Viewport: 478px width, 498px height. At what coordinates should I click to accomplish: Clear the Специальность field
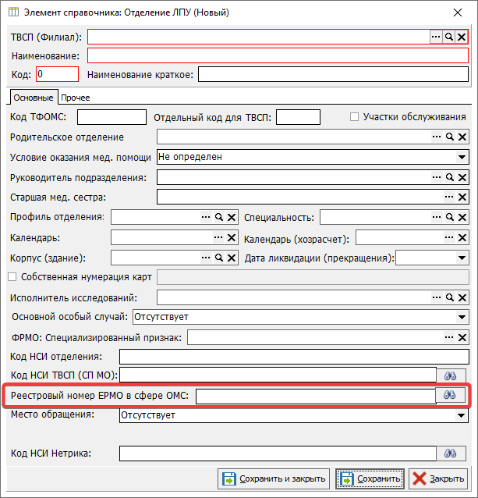coord(462,217)
